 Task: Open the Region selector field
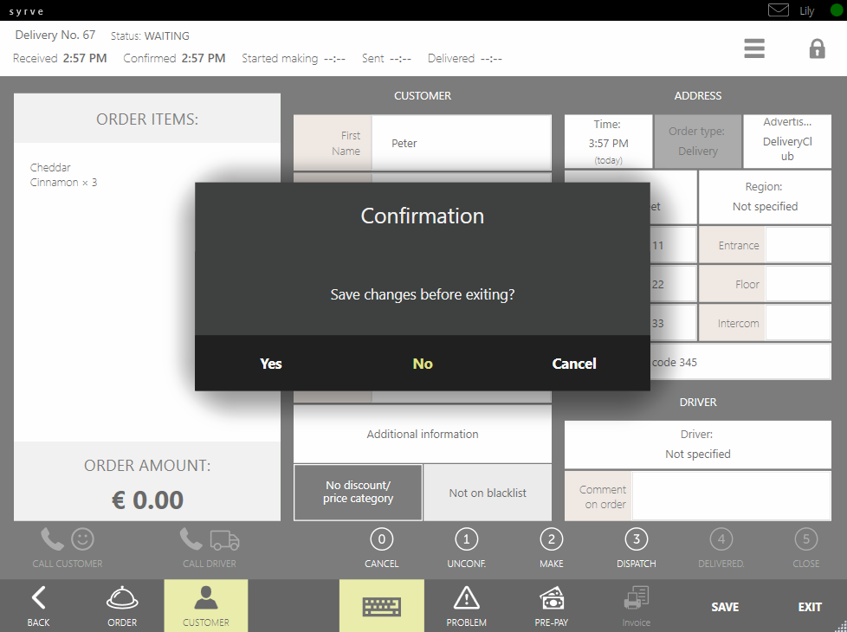765,197
